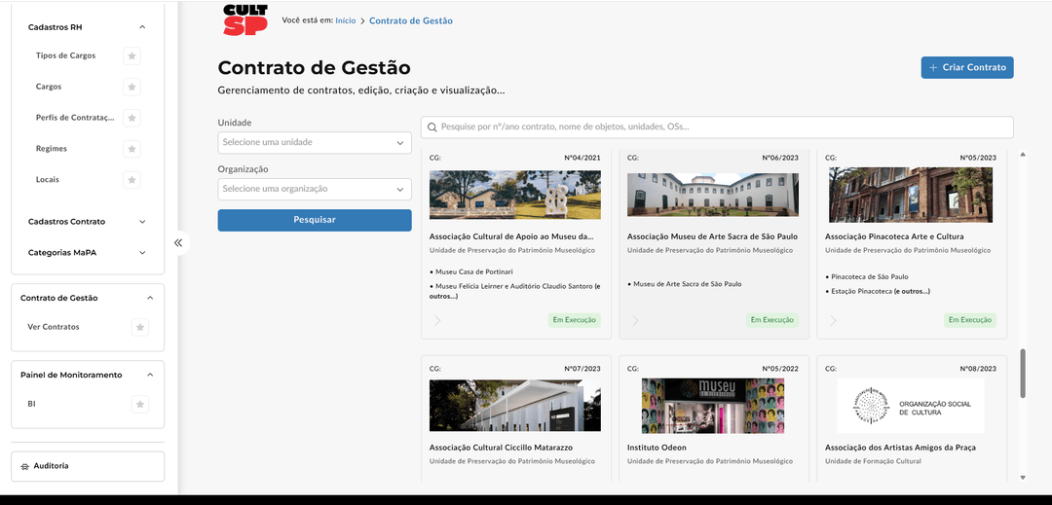The image size is (1052, 505).
Task: Open Pinacoteca brick building image
Action: point(911,195)
